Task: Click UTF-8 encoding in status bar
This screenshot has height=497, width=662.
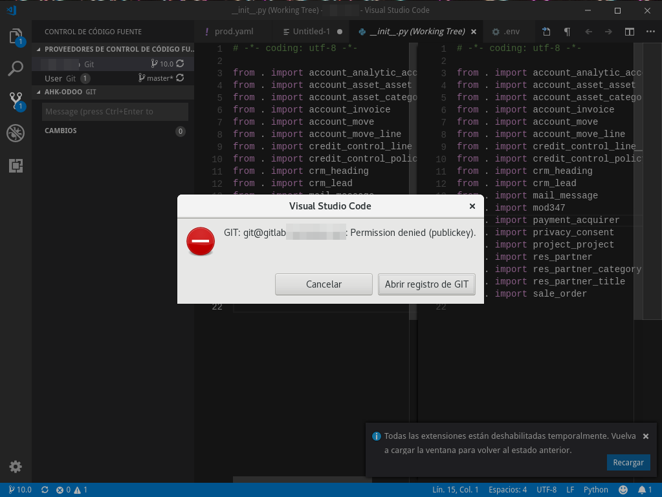Action: (x=546, y=490)
